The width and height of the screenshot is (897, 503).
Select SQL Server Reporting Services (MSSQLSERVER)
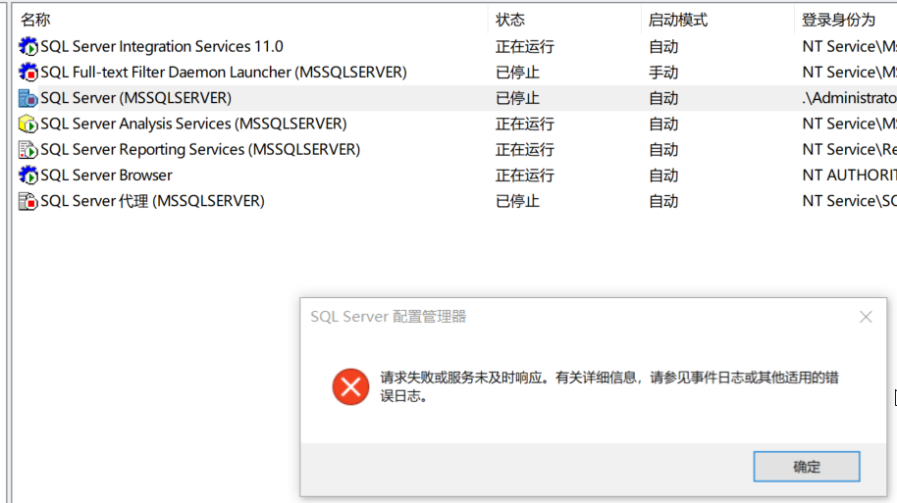(200, 150)
